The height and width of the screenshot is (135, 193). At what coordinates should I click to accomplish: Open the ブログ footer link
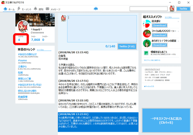click(168, 75)
